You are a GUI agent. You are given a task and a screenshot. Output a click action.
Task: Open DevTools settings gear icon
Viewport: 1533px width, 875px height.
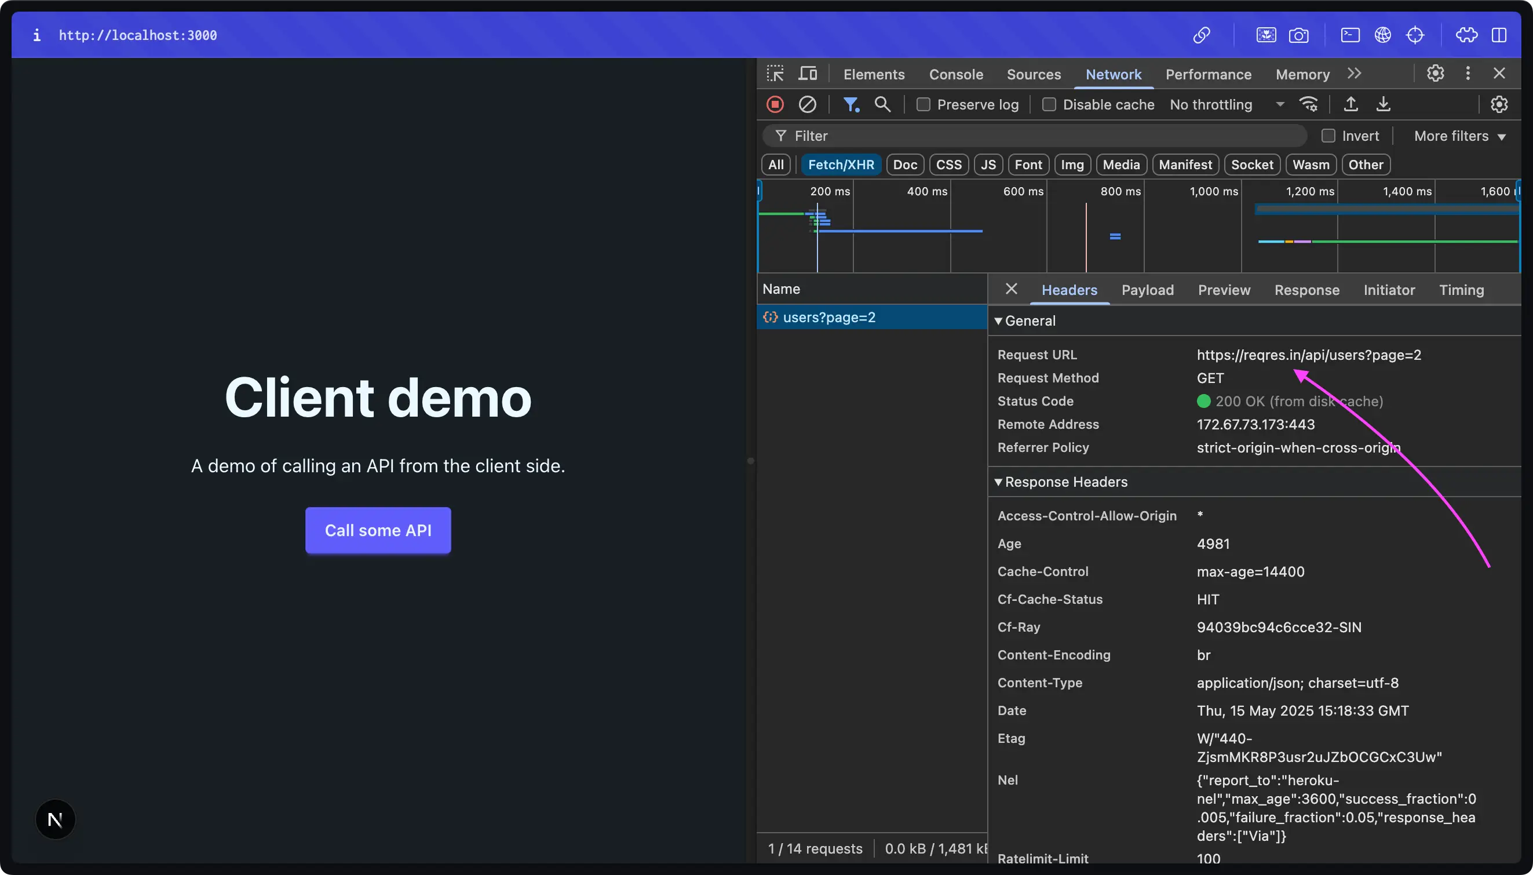pos(1436,74)
